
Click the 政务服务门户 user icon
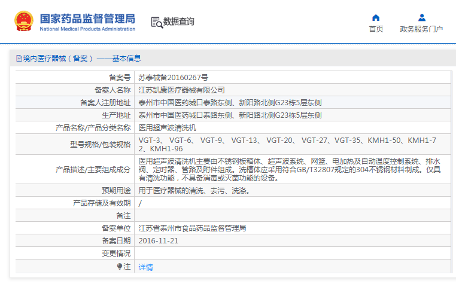(422, 18)
